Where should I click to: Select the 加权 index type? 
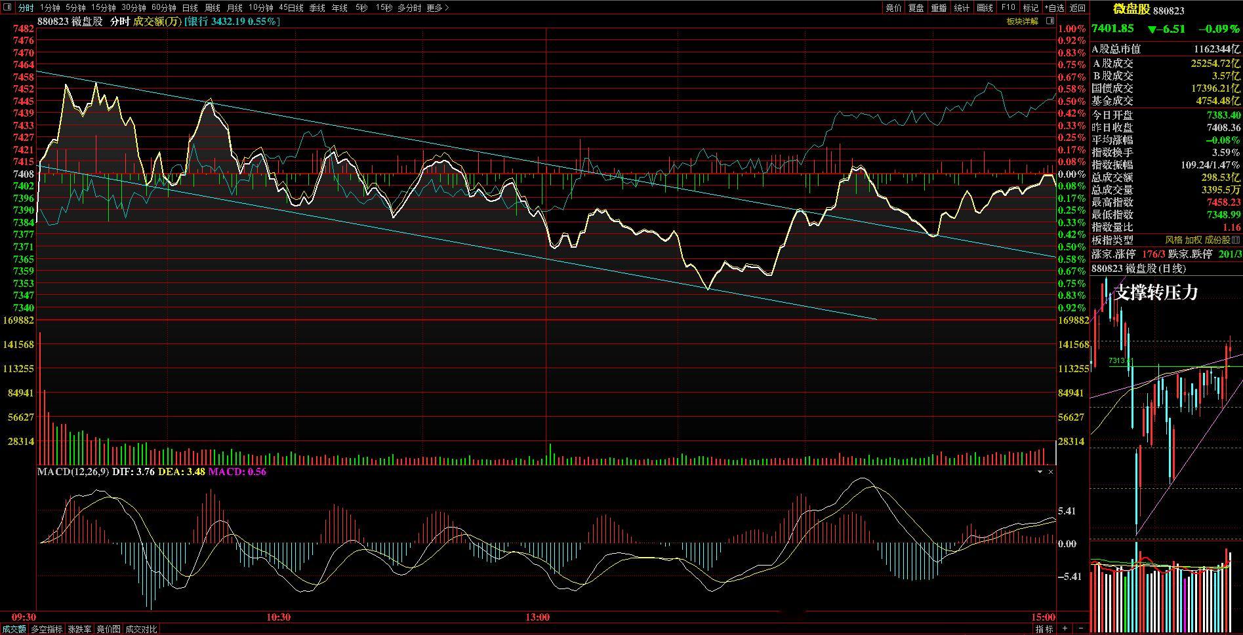click(x=1193, y=241)
